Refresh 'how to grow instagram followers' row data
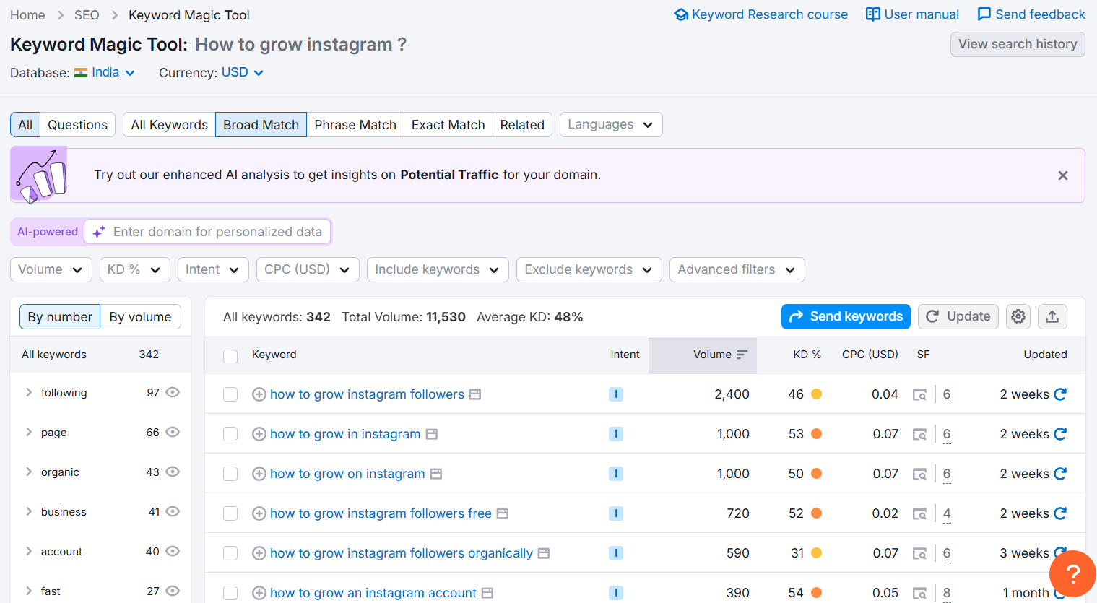The image size is (1097, 603). pyautogui.click(x=1059, y=394)
